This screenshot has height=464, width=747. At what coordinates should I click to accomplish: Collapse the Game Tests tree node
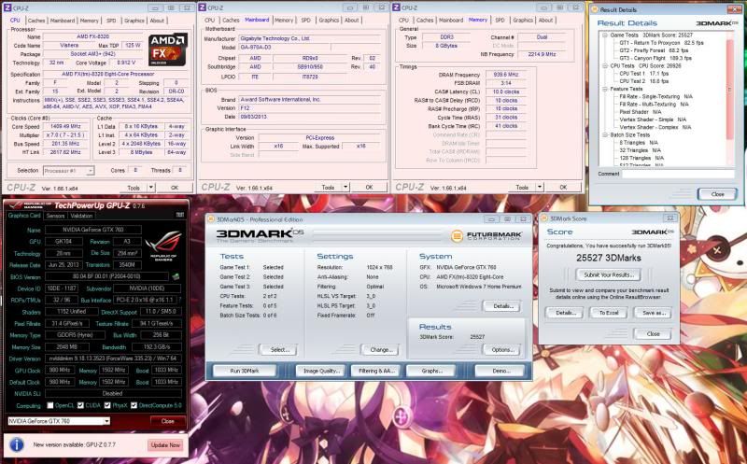pyautogui.click(x=604, y=35)
